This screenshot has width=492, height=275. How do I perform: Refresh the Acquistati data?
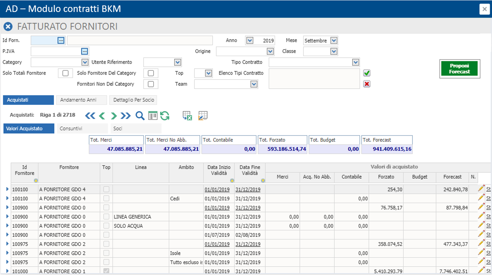click(x=165, y=116)
